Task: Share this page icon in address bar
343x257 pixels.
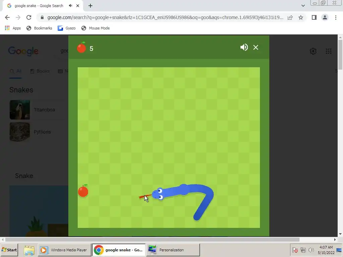Action: click(290, 17)
